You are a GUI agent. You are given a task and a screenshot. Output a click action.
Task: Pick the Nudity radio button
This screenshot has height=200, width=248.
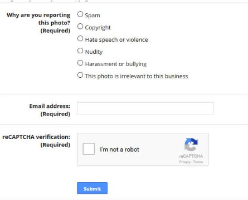click(x=80, y=51)
